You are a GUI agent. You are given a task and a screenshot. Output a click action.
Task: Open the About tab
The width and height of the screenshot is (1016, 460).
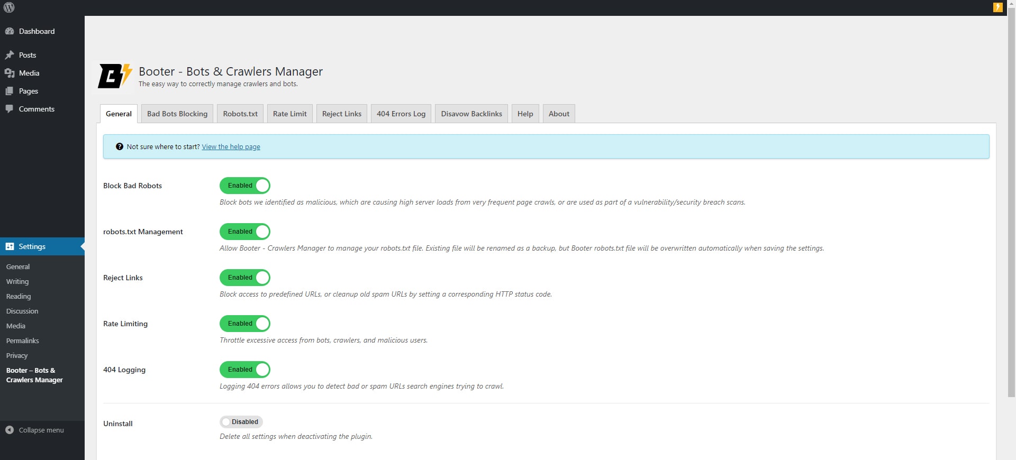point(559,114)
